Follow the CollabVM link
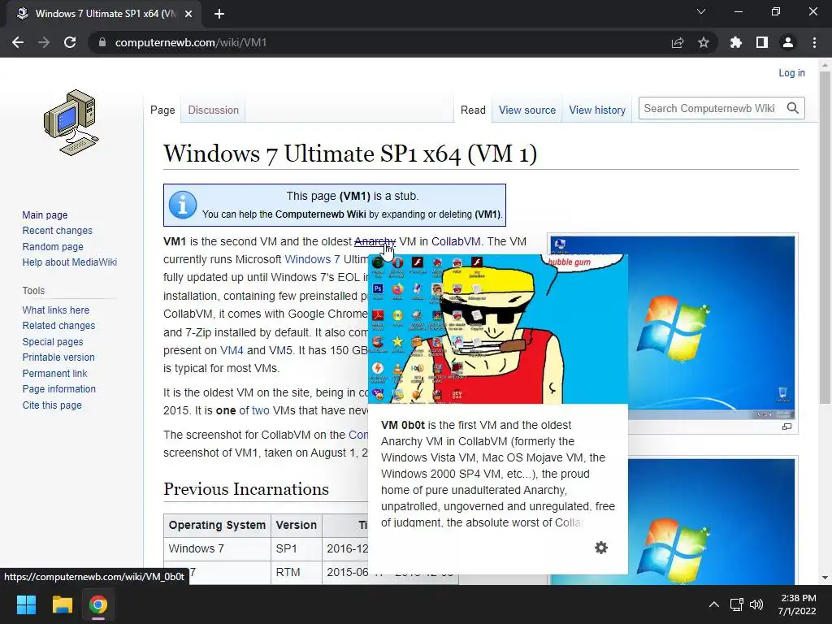 pos(456,241)
